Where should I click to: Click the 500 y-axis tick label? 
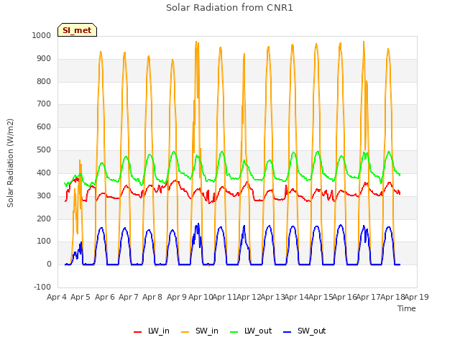[x=44, y=150]
